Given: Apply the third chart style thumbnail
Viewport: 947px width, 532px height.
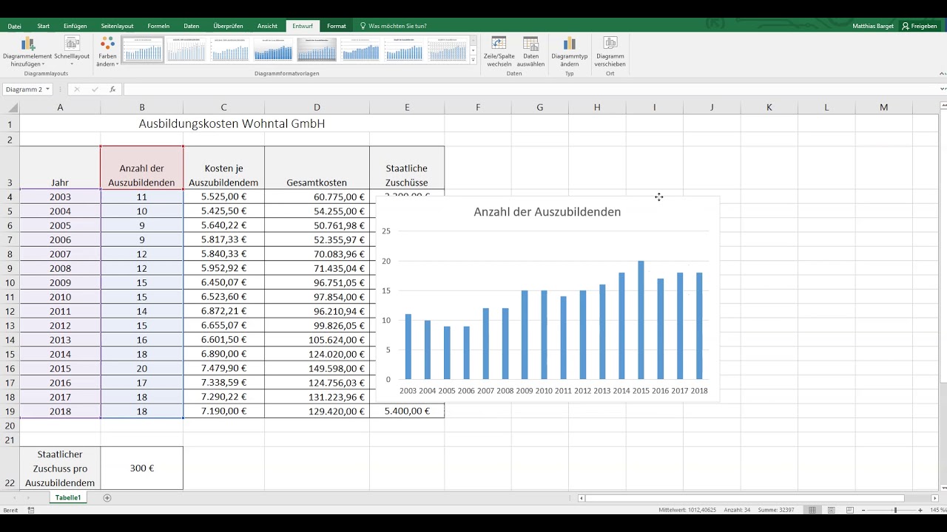Looking at the screenshot, I should pos(229,50).
